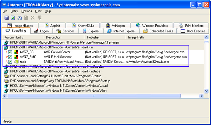Open the Entry menu

14,11
